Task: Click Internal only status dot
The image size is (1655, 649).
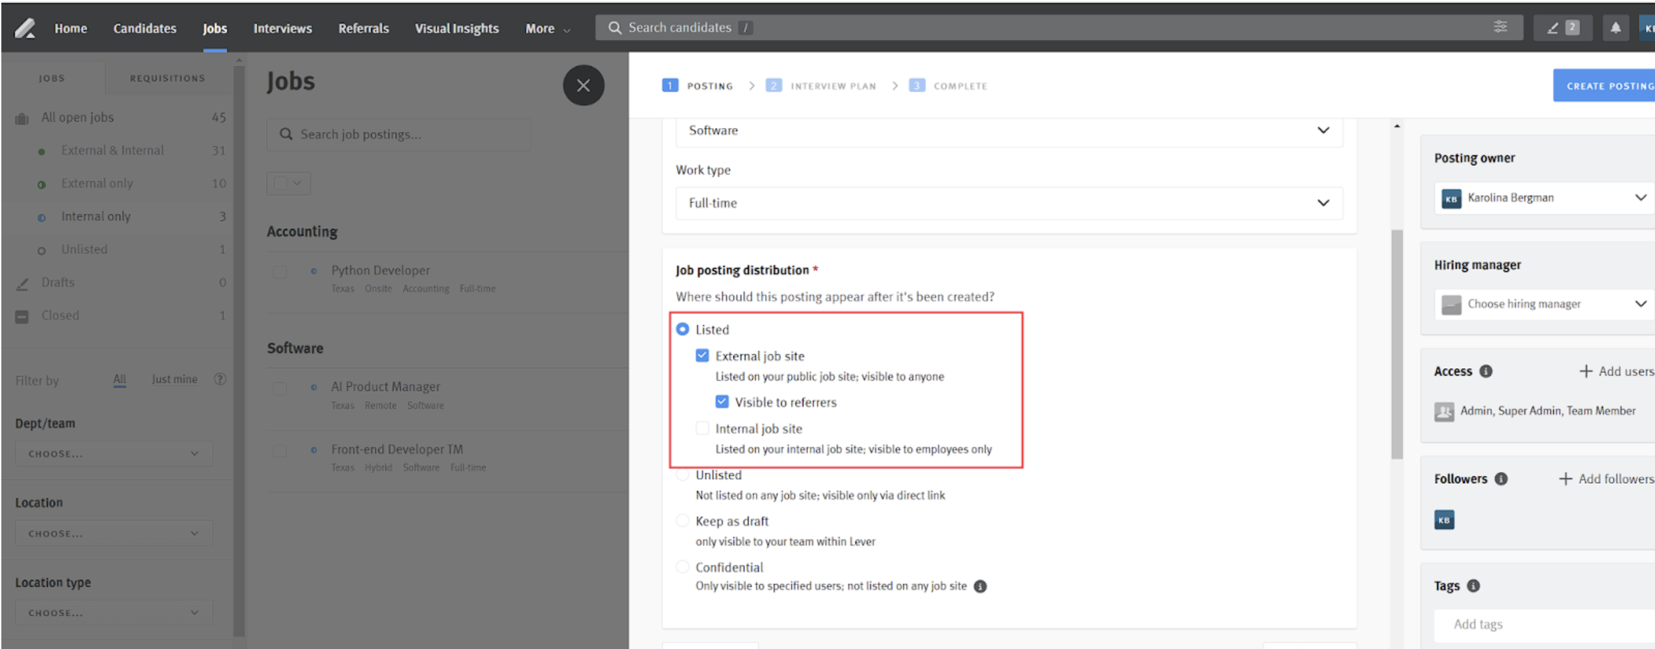Action: click(x=41, y=218)
